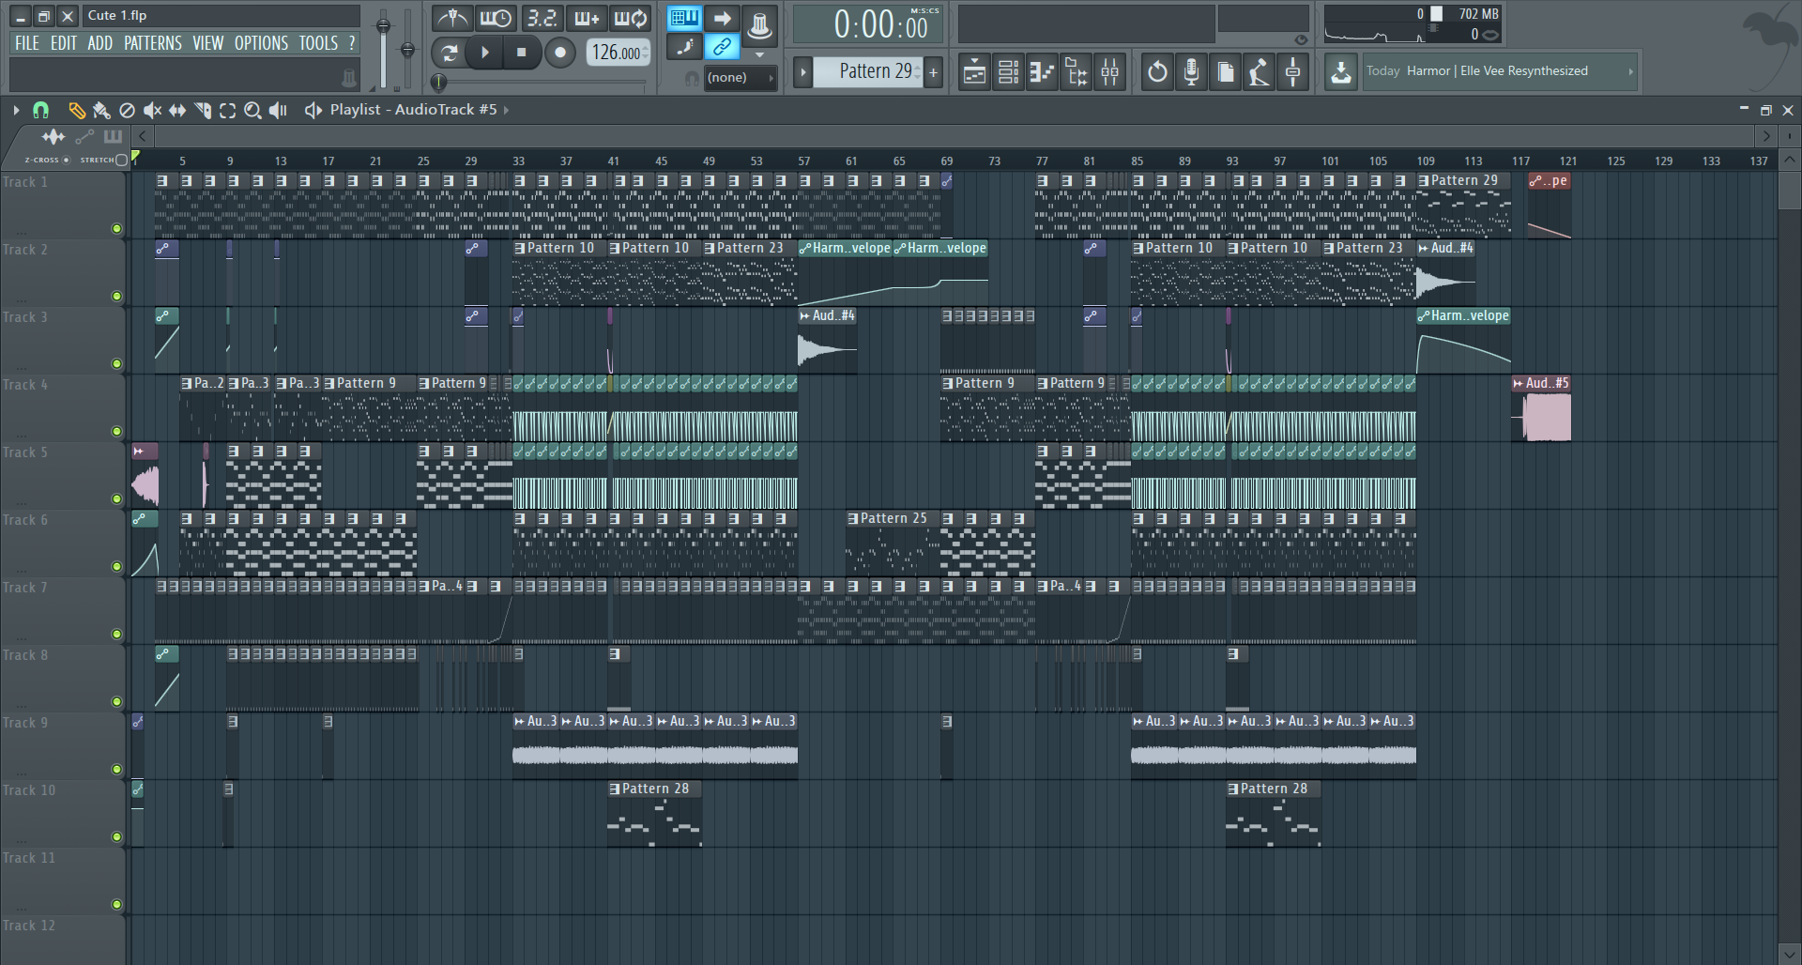This screenshot has width=1802, height=965.
Task: Open the ADD menu
Action: 99,43
